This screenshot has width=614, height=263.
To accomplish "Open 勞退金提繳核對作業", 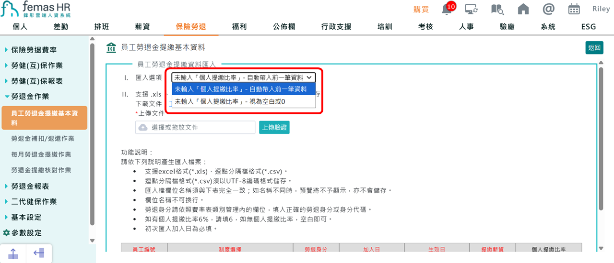I will click(41, 170).
